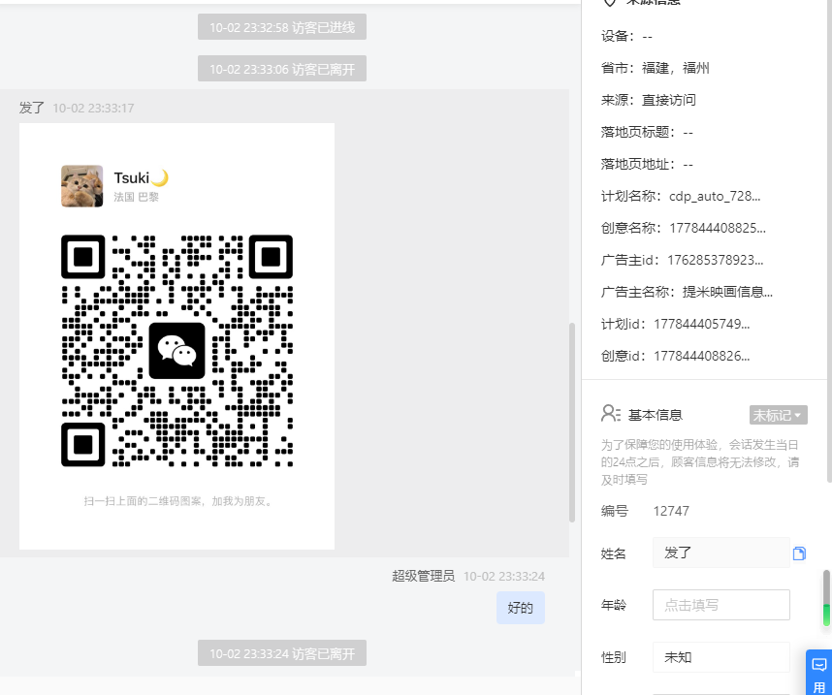
Task: Click the person icon beside 基本信息
Action: (611, 413)
